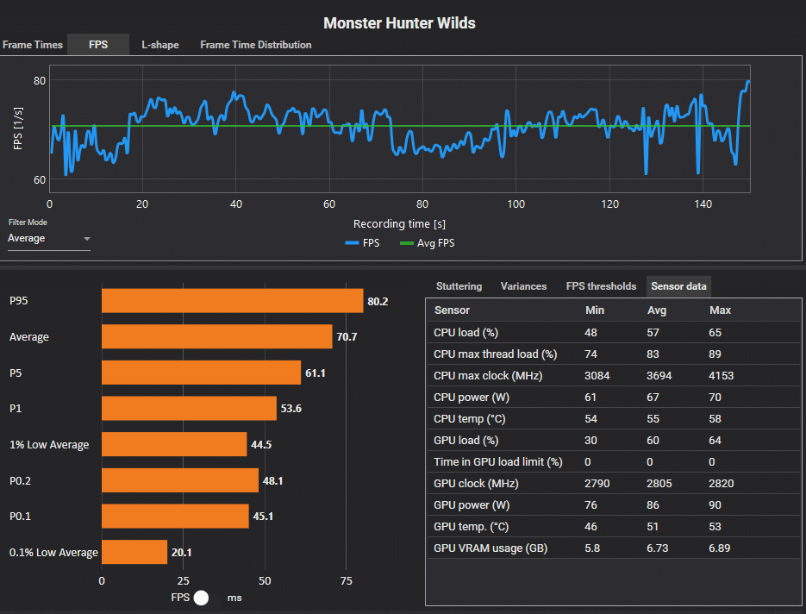Click the Max column header
The width and height of the screenshot is (806, 614).
click(x=720, y=310)
